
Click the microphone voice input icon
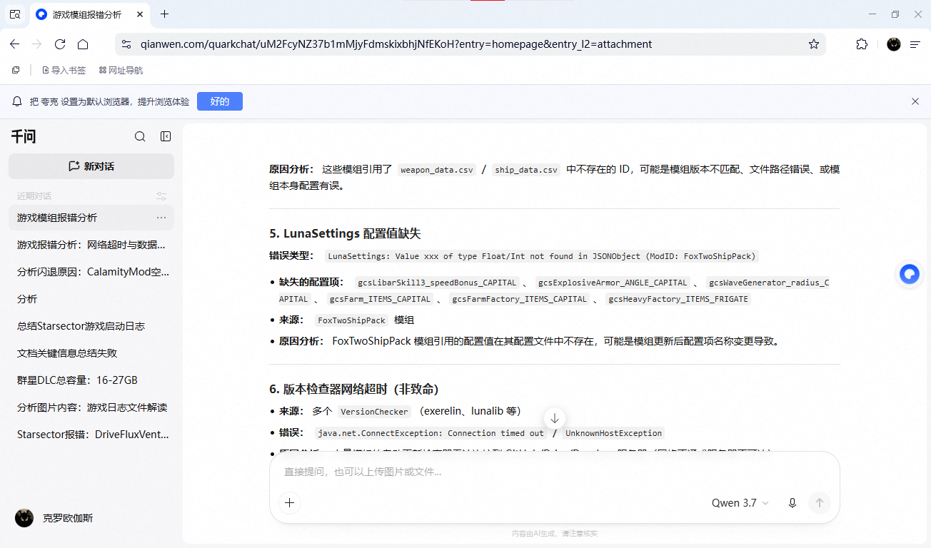tap(792, 503)
